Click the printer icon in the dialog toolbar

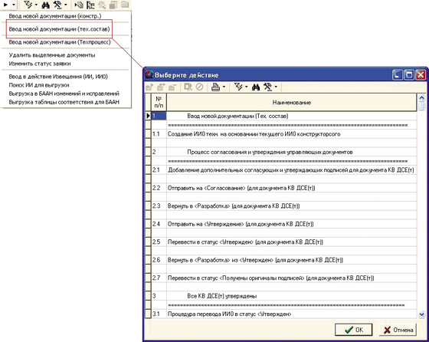(x=215, y=87)
